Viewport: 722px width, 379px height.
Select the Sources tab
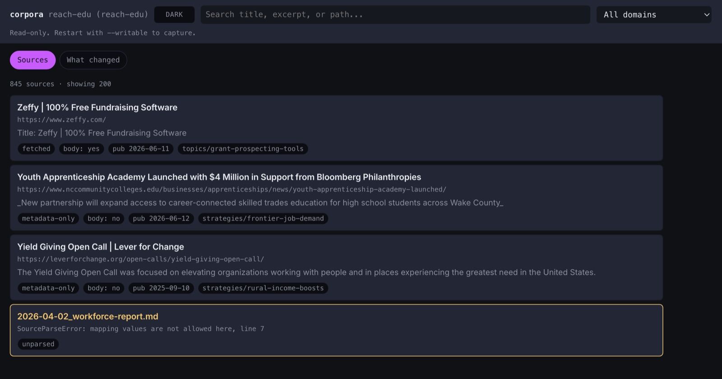(x=32, y=60)
